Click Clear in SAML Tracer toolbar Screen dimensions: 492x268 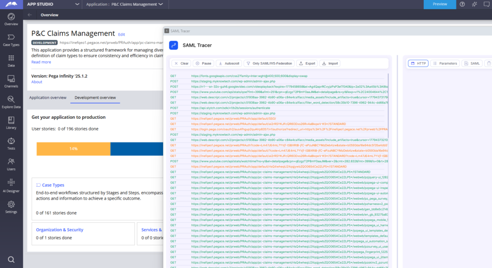pos(181,64)
